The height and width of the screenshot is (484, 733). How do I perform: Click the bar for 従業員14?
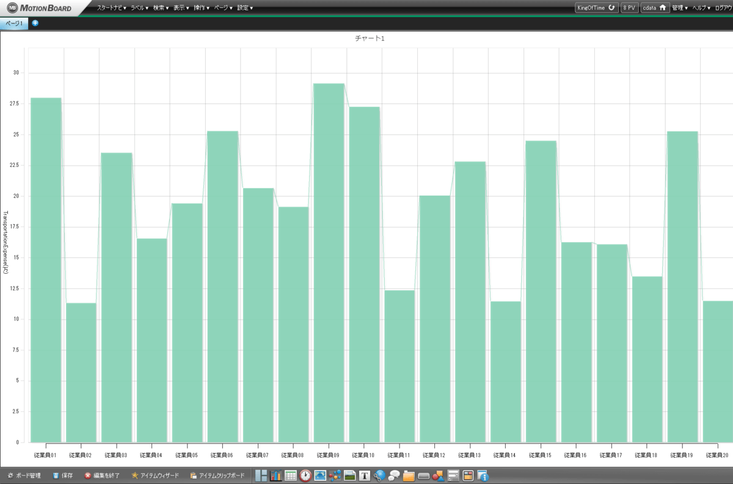[505, 372]
